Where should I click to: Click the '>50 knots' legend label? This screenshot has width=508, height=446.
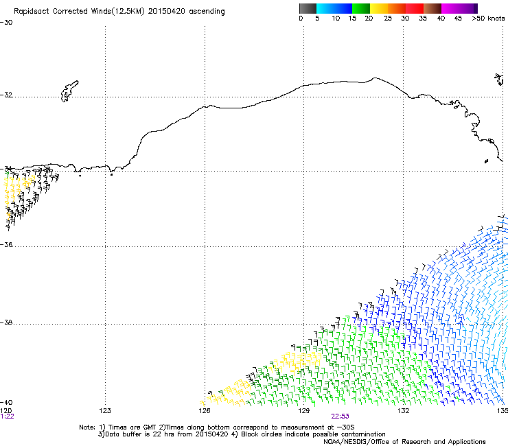[488, 19]
